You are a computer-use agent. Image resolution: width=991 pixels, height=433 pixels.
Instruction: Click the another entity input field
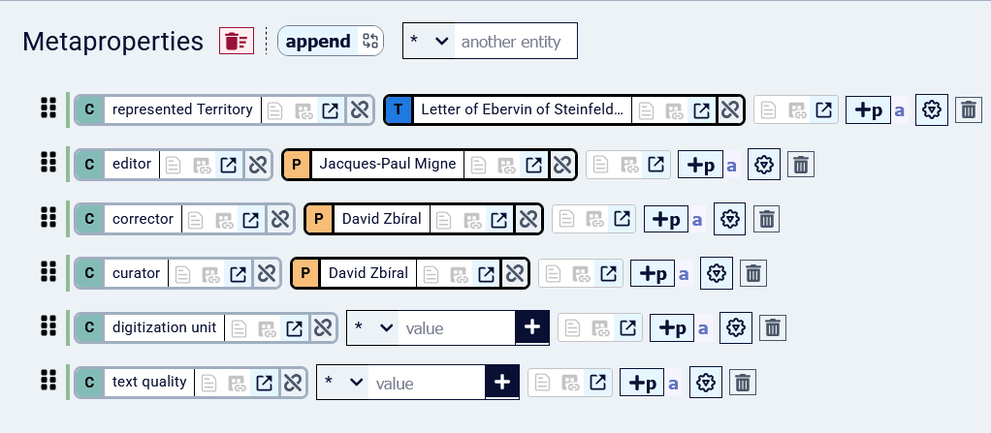515,41
